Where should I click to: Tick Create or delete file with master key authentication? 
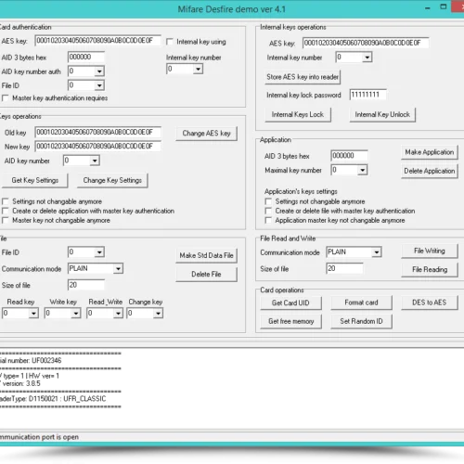[268, 211]
